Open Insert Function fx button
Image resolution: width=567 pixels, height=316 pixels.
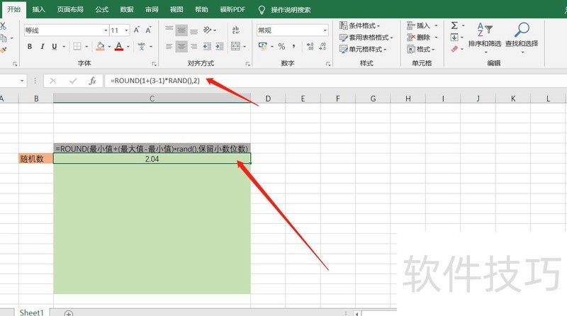click(92, 81)
